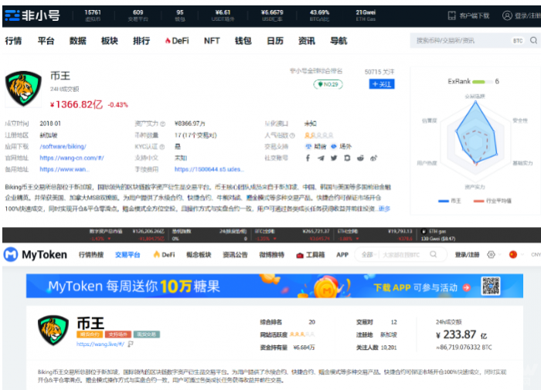Click the China flag language icon
The width and height of the screenshot is (541, 390).
pos(513,255)
